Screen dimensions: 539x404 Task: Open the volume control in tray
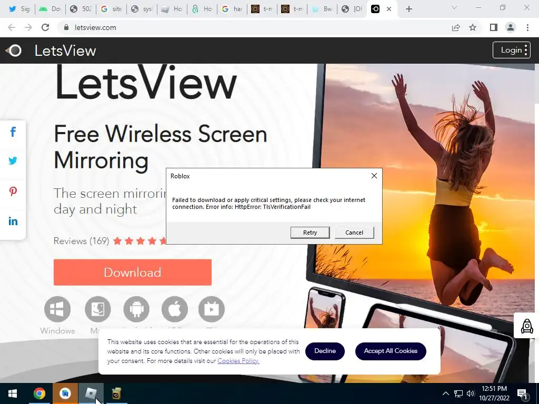(471, 393)
